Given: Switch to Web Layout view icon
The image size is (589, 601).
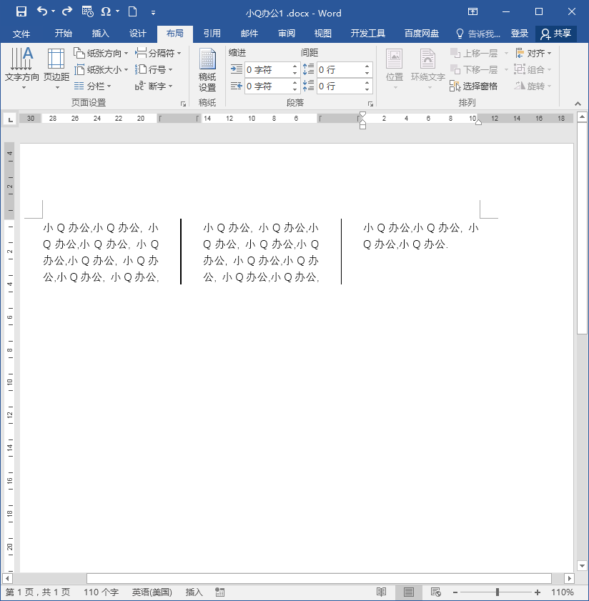Looking at the screenshot, I should [435, 592].
